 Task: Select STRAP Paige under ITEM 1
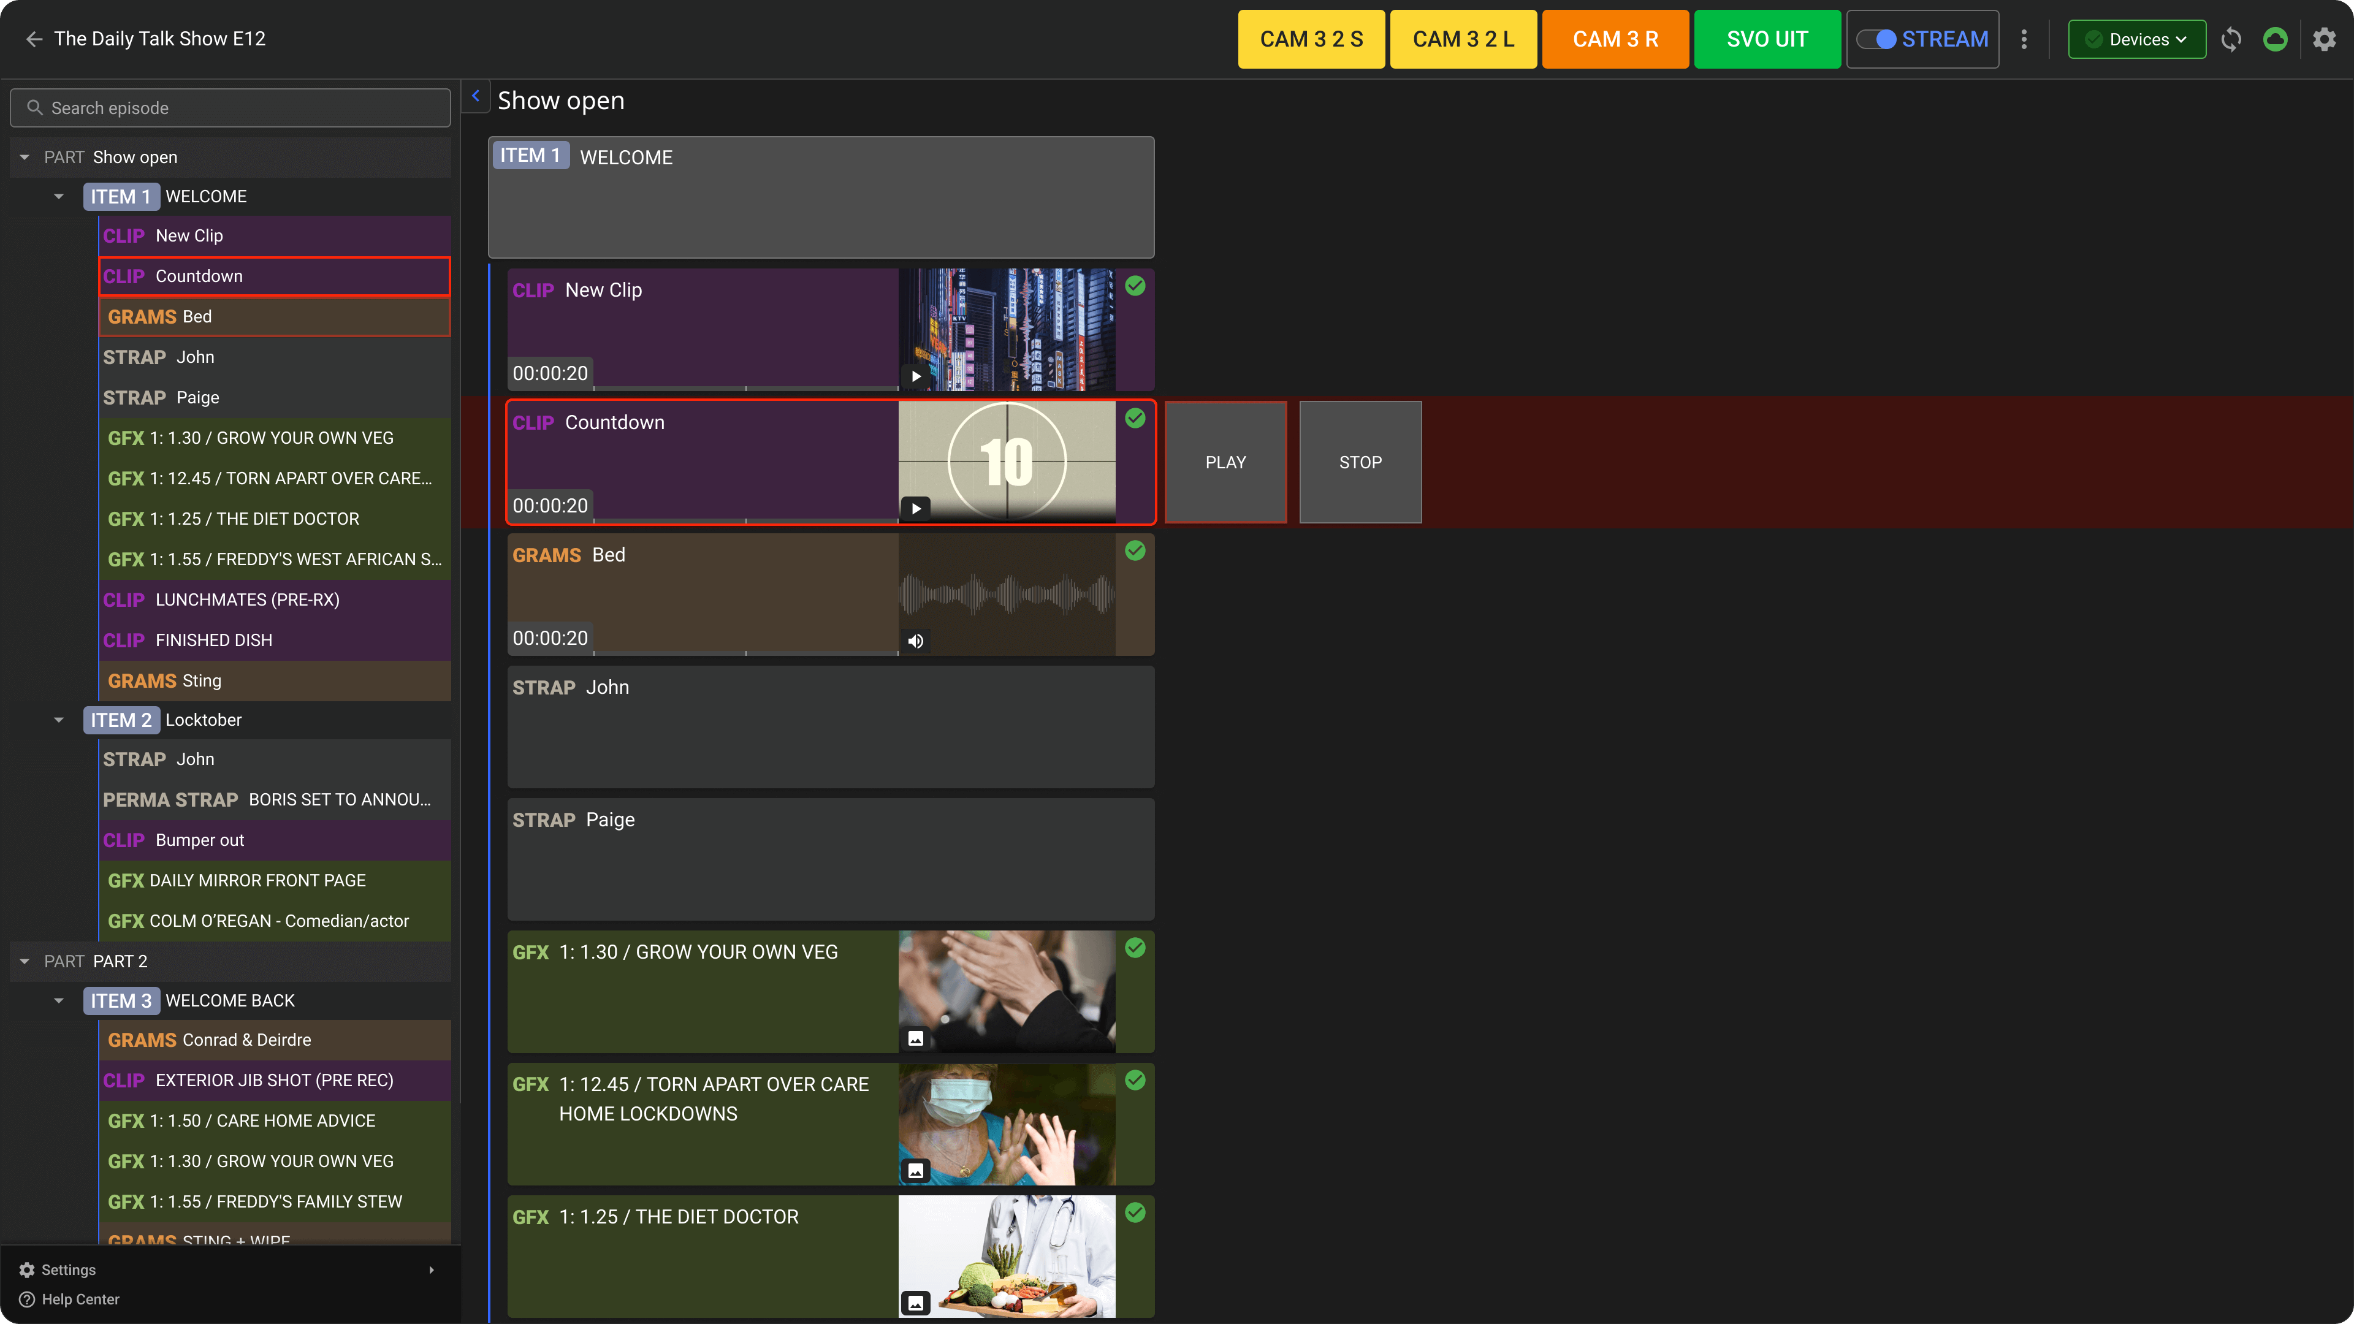[274, 397]
